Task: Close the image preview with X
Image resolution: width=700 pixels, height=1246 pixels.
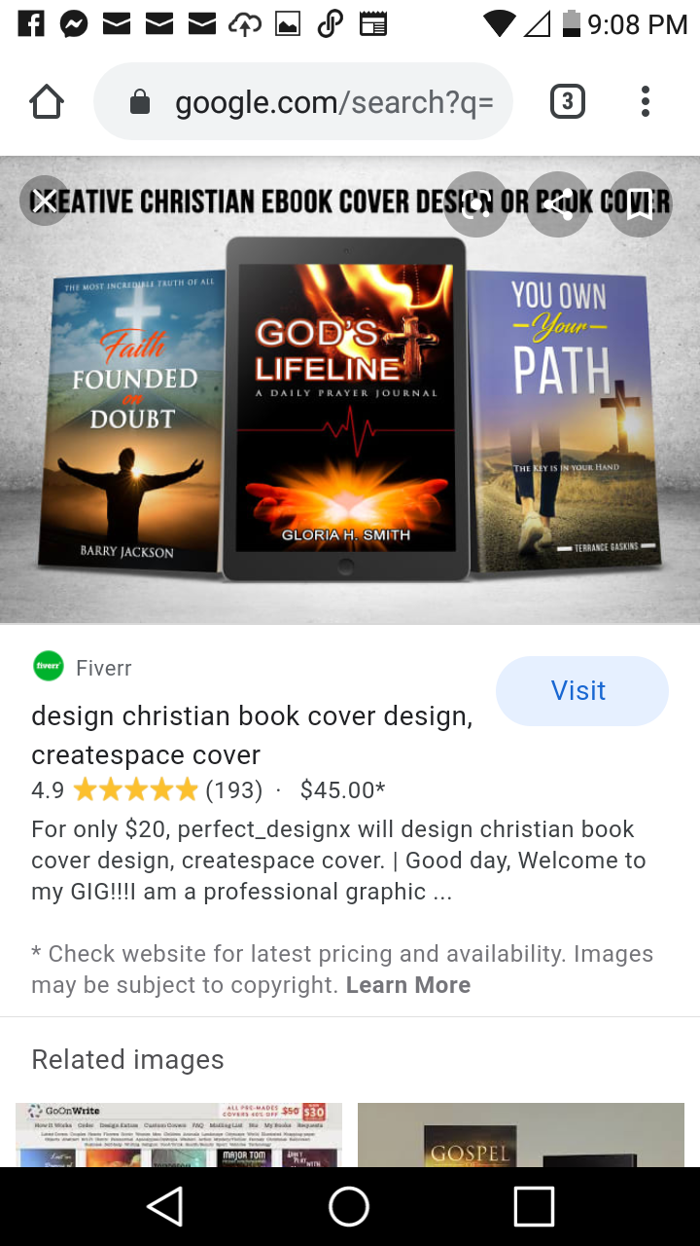Action: (45, 202)
